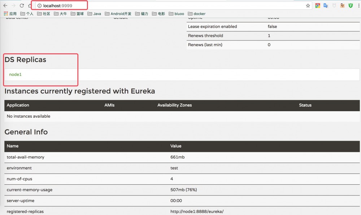Image resolution: width=361 pixels, height=215 pixels.
Task: Click the browser back arrow
Action: coord(5,5)
